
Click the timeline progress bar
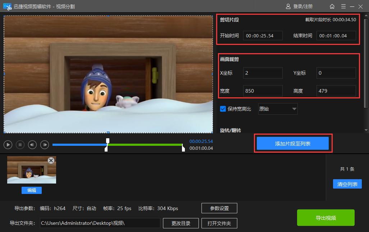click(119, 145)
